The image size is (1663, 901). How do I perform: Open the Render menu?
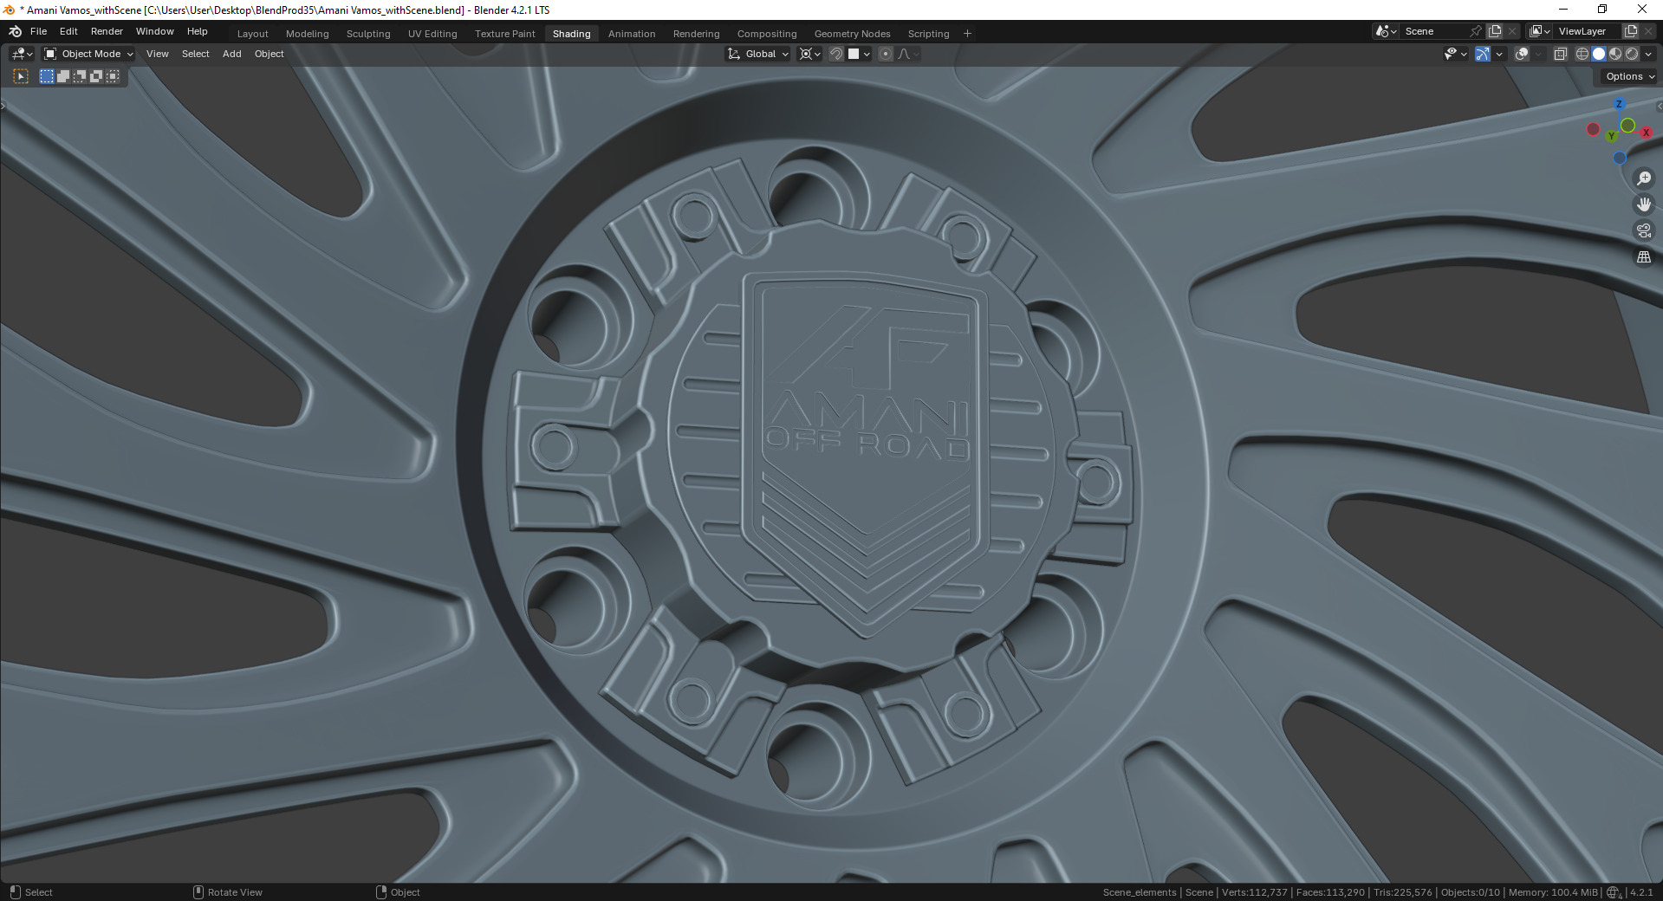click(107, 31)
